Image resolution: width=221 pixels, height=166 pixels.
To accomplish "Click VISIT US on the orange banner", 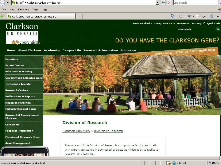I will [x=182, y=52].
